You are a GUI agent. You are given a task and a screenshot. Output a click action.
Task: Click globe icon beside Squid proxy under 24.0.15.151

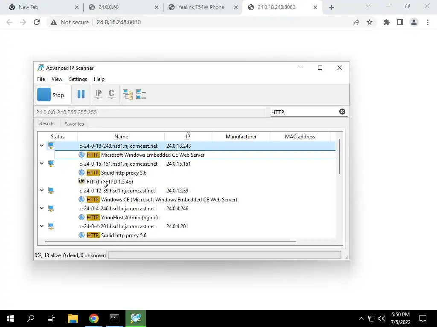[82, 173]
